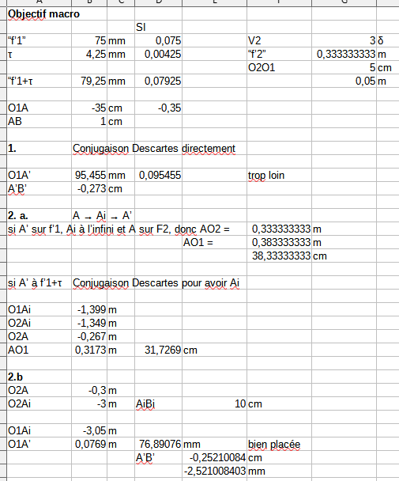Select the cell containing 0,00425
Screen dimensions: 399x481
[158, 54]
